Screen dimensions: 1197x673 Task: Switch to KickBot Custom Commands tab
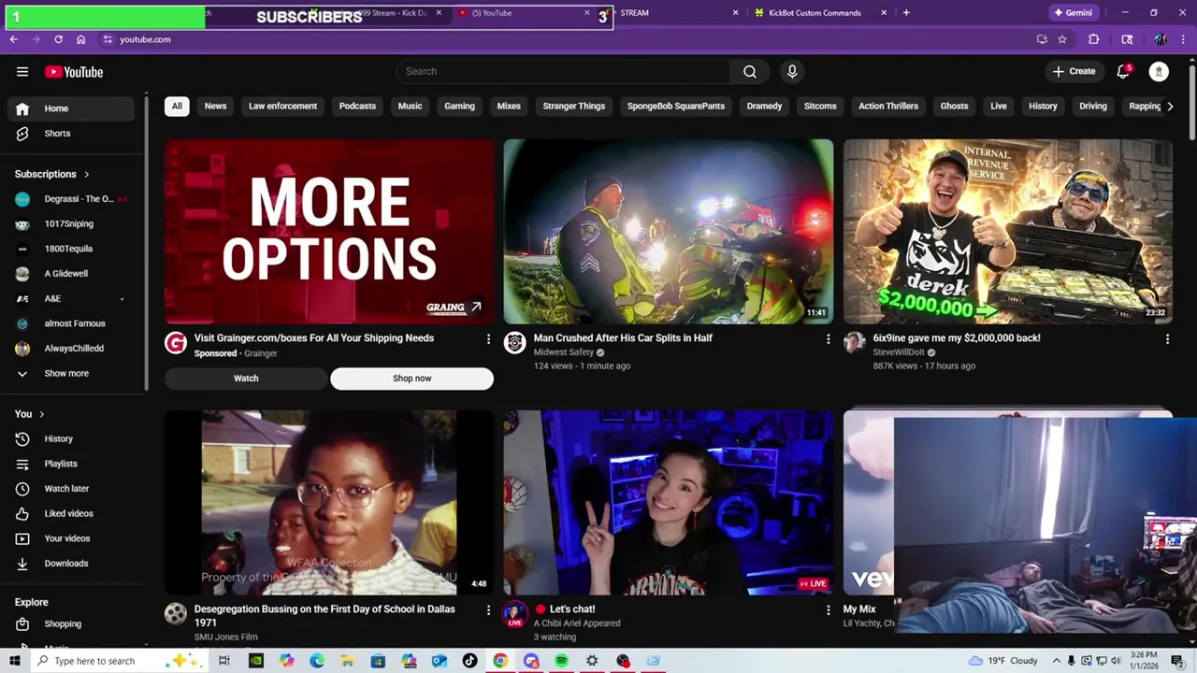coord(819,13)
